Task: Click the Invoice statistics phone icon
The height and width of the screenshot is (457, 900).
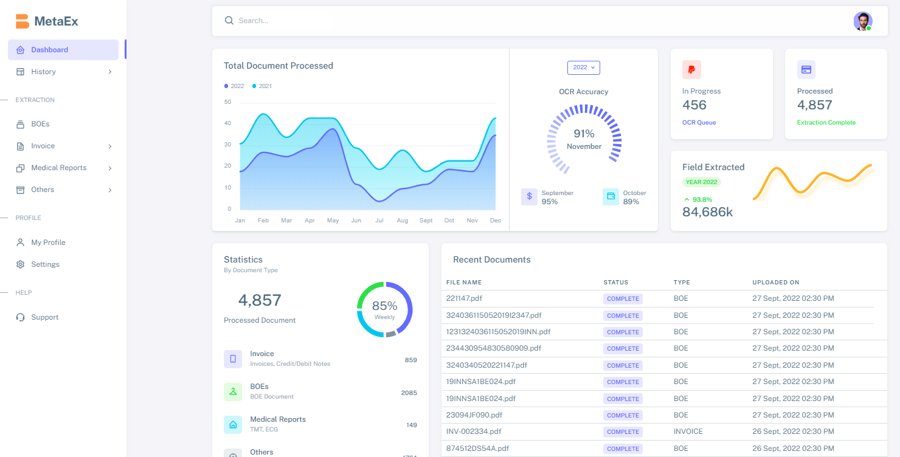Action: click(x=233, y=359)
